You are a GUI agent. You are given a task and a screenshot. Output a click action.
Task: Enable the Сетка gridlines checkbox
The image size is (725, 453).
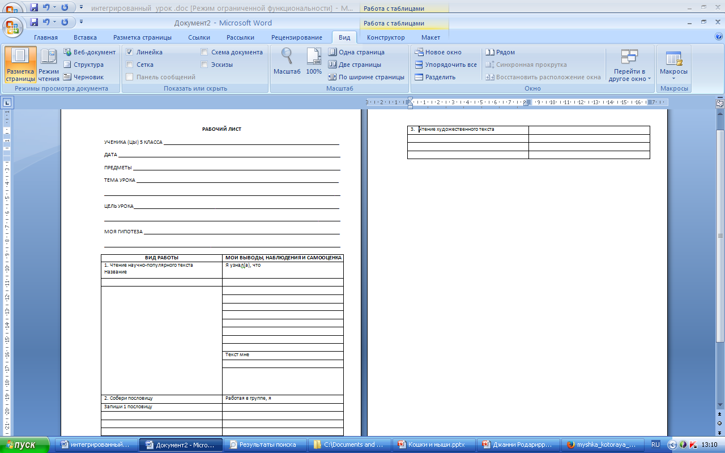[x=130, y=64]
